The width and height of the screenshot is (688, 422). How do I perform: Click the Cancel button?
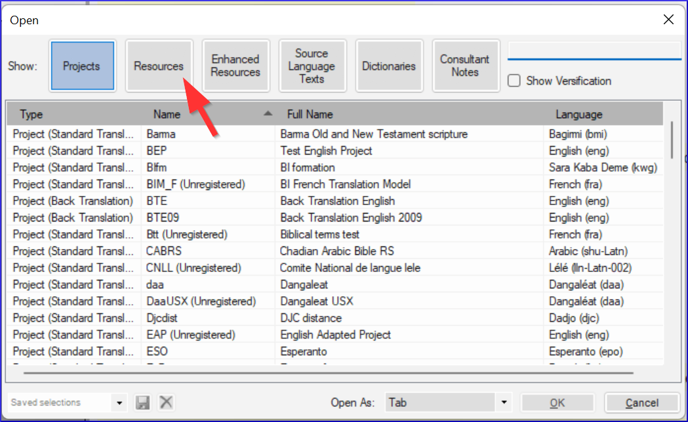click(x=641, y=402)
